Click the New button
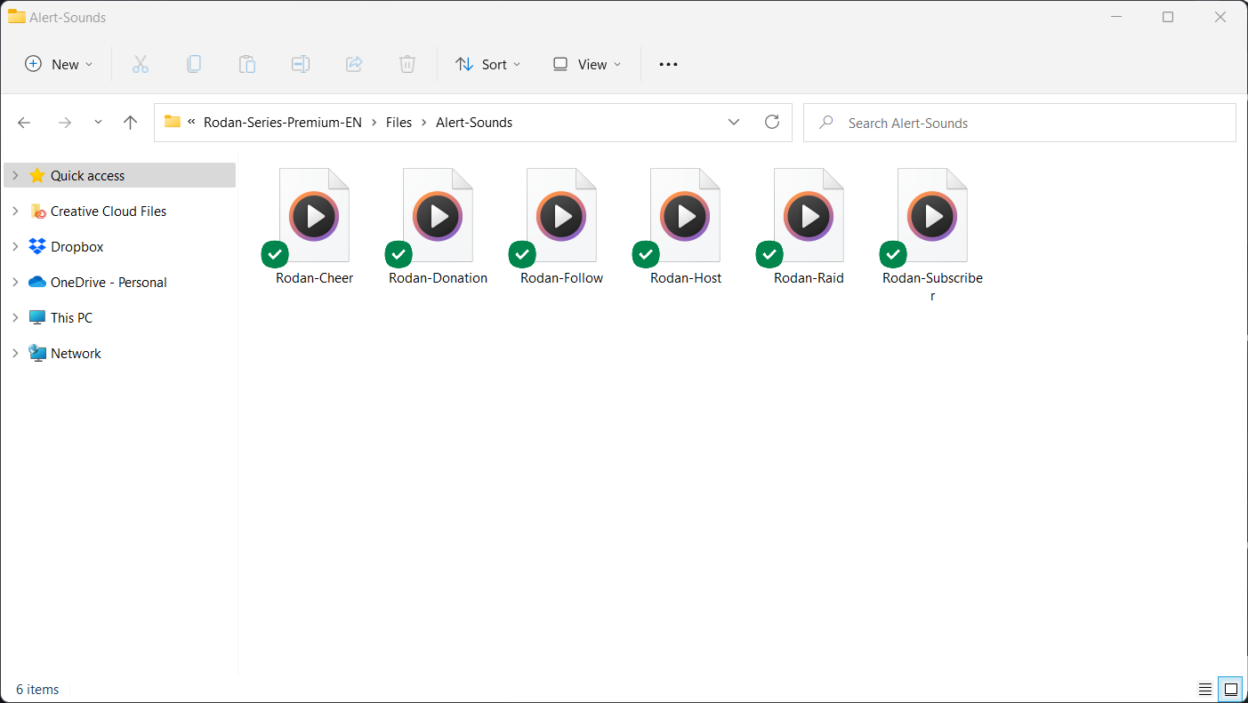 pyautogui.click(x=59, y=64)
